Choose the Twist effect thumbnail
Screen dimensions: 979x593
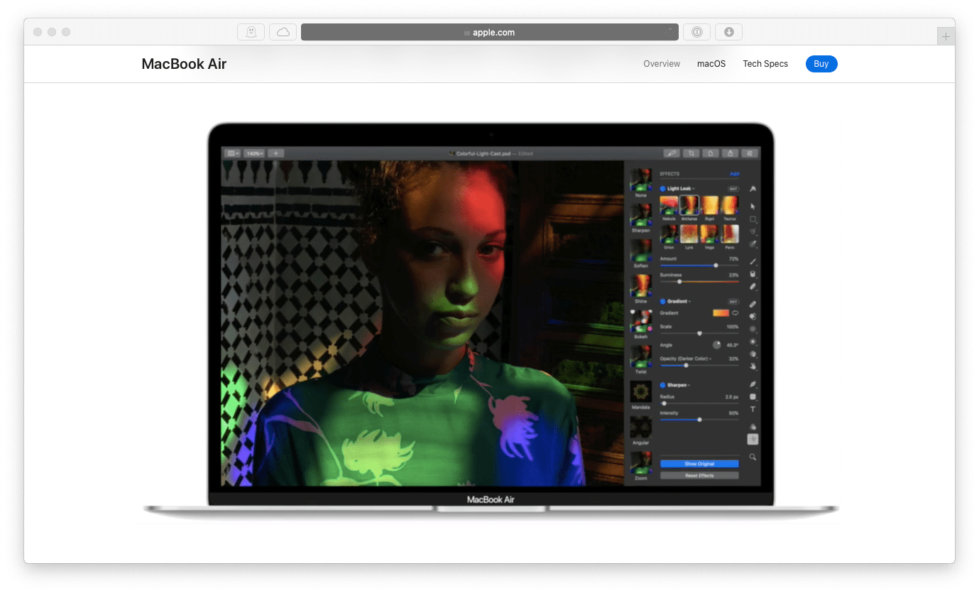point(641,356)
